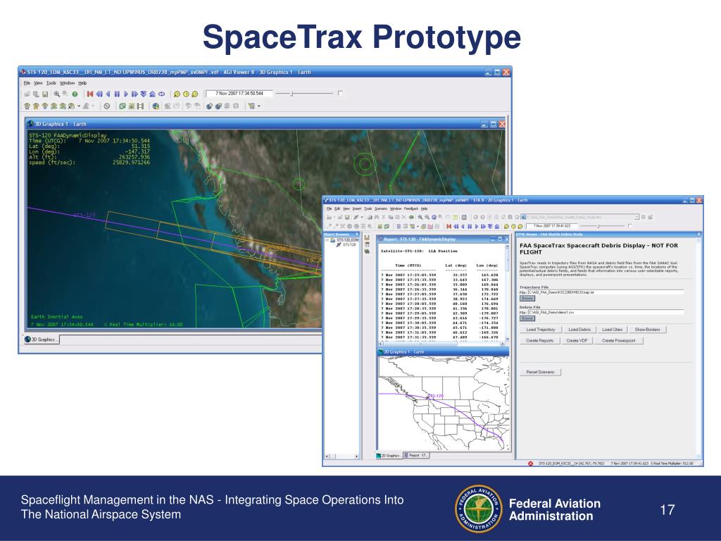Select 2D Graphics tab in STK window

[389, 456]
